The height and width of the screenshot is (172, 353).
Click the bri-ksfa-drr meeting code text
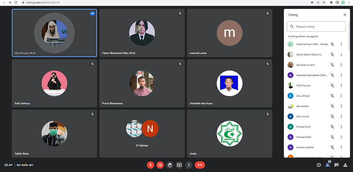[x=25, y=165]
